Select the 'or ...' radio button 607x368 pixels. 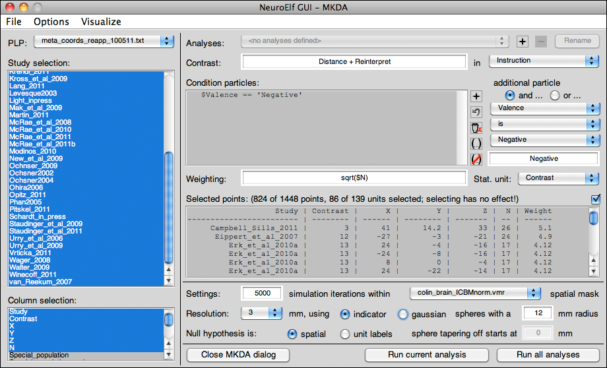pos(555,96)
